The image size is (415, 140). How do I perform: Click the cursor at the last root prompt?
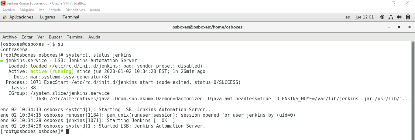point(67,132)
